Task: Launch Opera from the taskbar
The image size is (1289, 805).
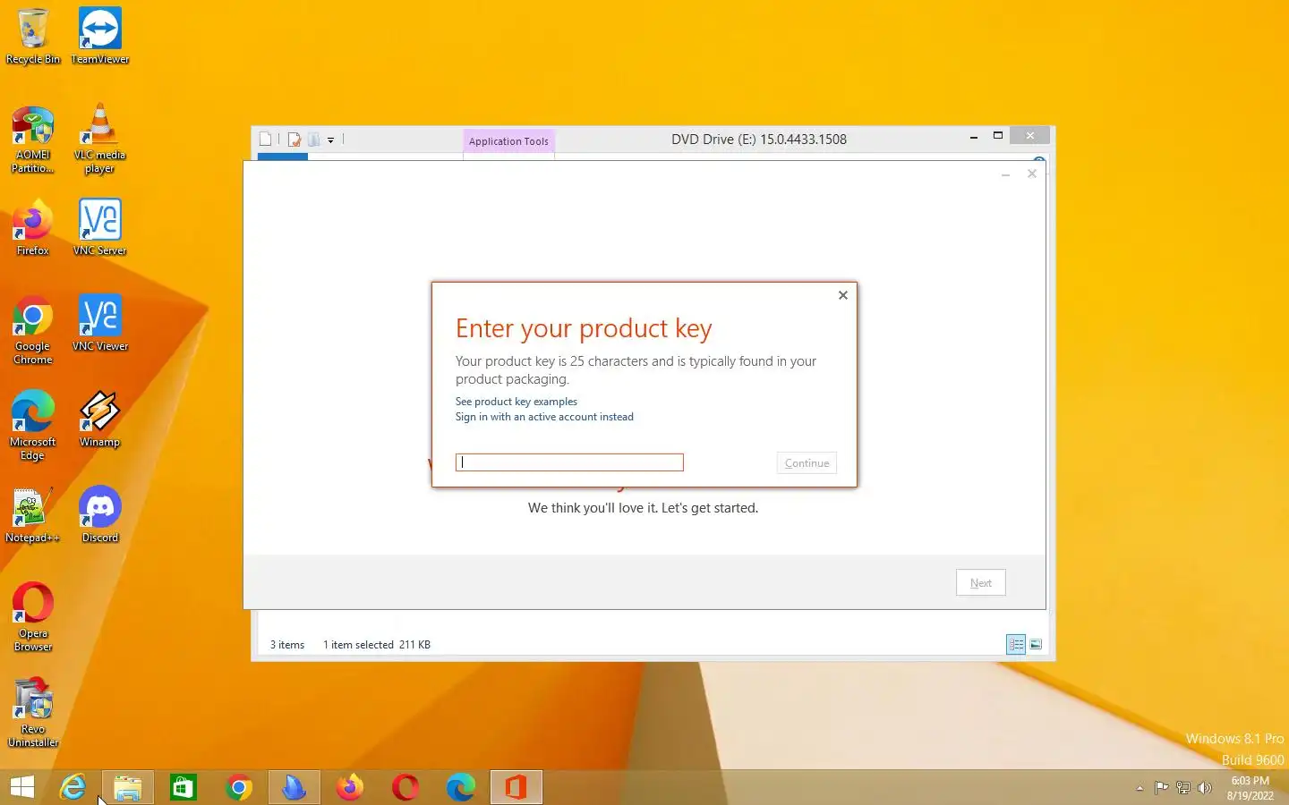Action: coord(405,787)
